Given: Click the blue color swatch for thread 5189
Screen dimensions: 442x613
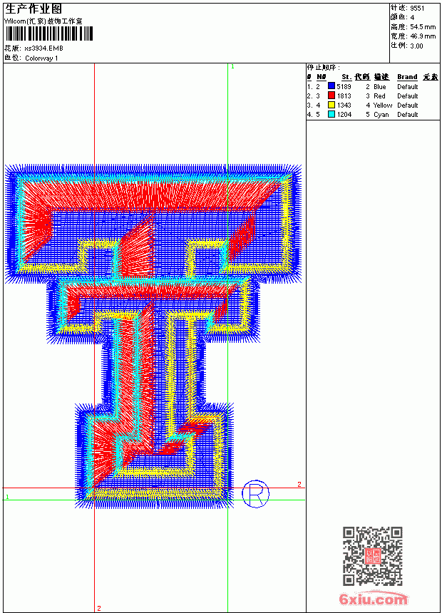Looking at the screenshot, I should pos(331,86).
